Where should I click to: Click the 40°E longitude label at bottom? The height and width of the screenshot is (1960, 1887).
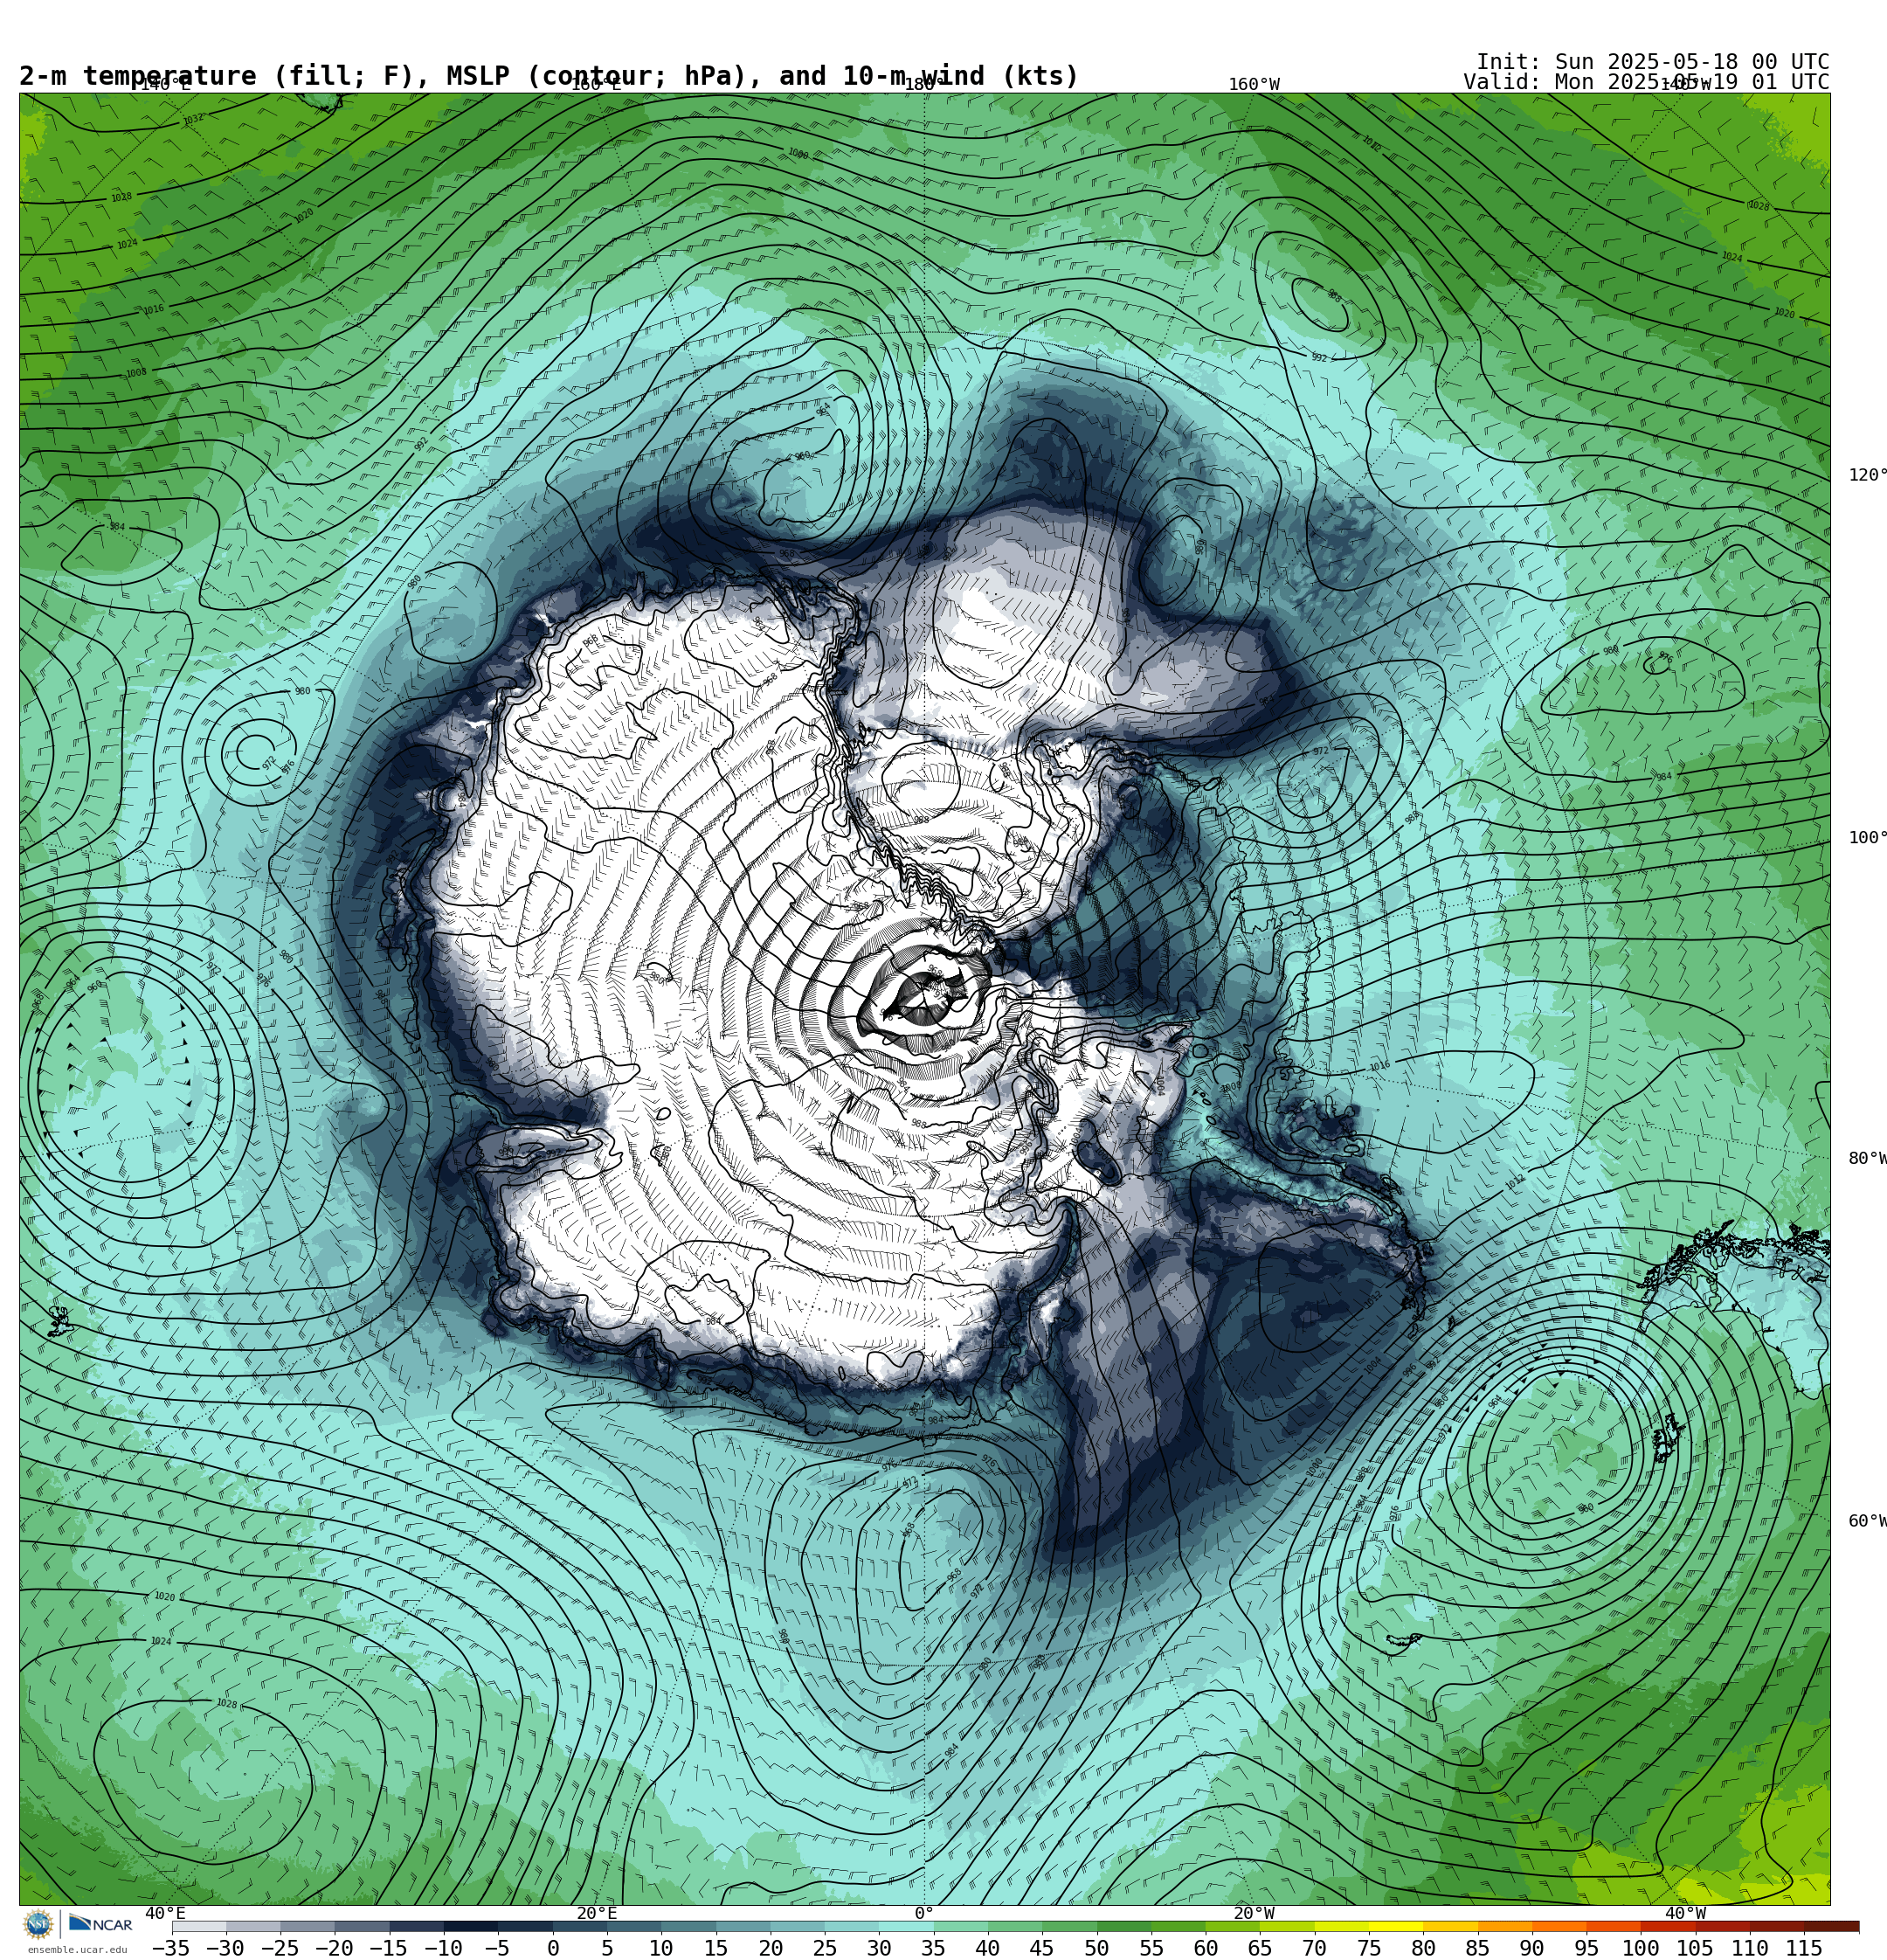(x=165, y=1913)
